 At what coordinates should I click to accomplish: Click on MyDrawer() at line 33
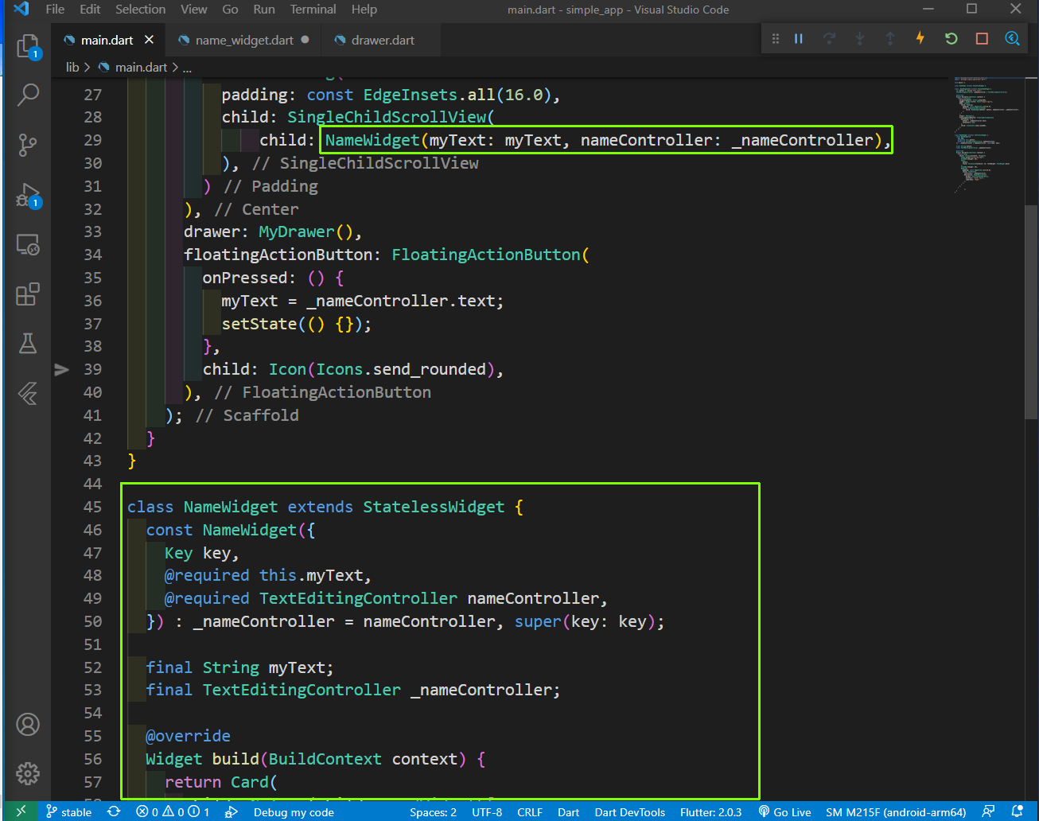pos(305,232)
